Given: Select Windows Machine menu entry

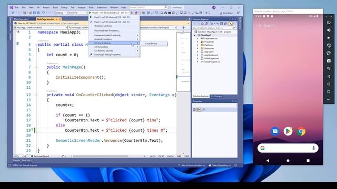Looking at the screenshot, I should 114,26.
